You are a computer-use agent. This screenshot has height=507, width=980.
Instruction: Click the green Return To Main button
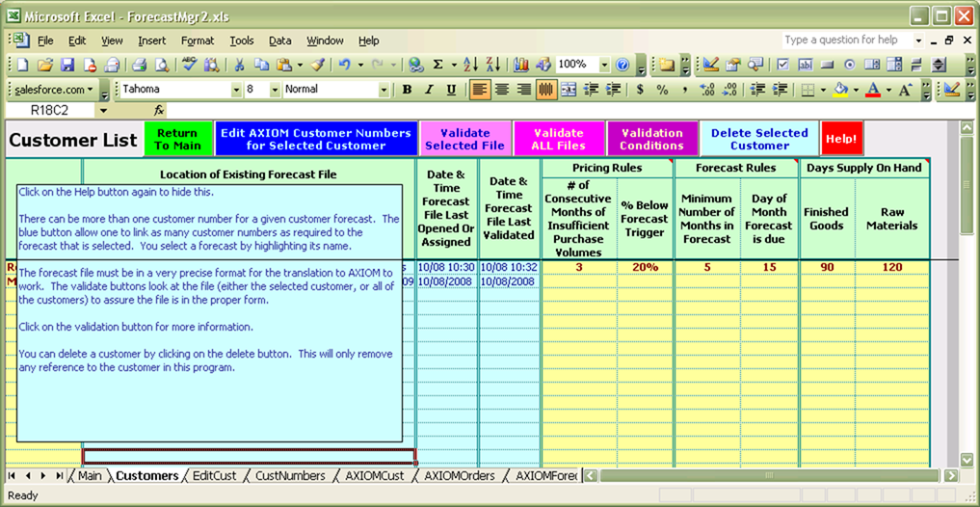[x=178, y=139]
